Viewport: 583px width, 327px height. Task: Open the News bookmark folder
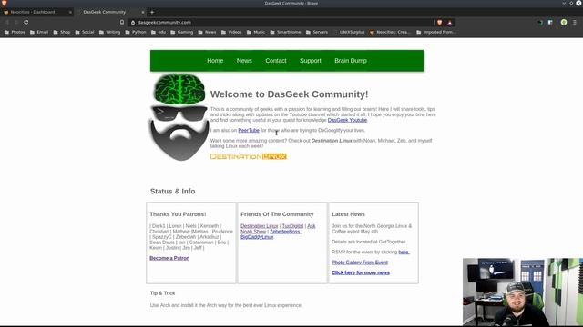click(x=207, y=33)
